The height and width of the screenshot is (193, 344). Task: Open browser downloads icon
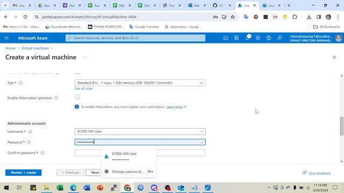tap(309, 17)
